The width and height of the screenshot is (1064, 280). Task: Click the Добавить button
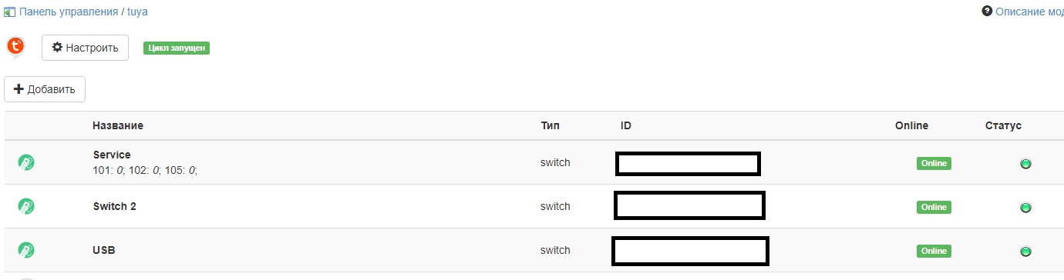point(45,89)
